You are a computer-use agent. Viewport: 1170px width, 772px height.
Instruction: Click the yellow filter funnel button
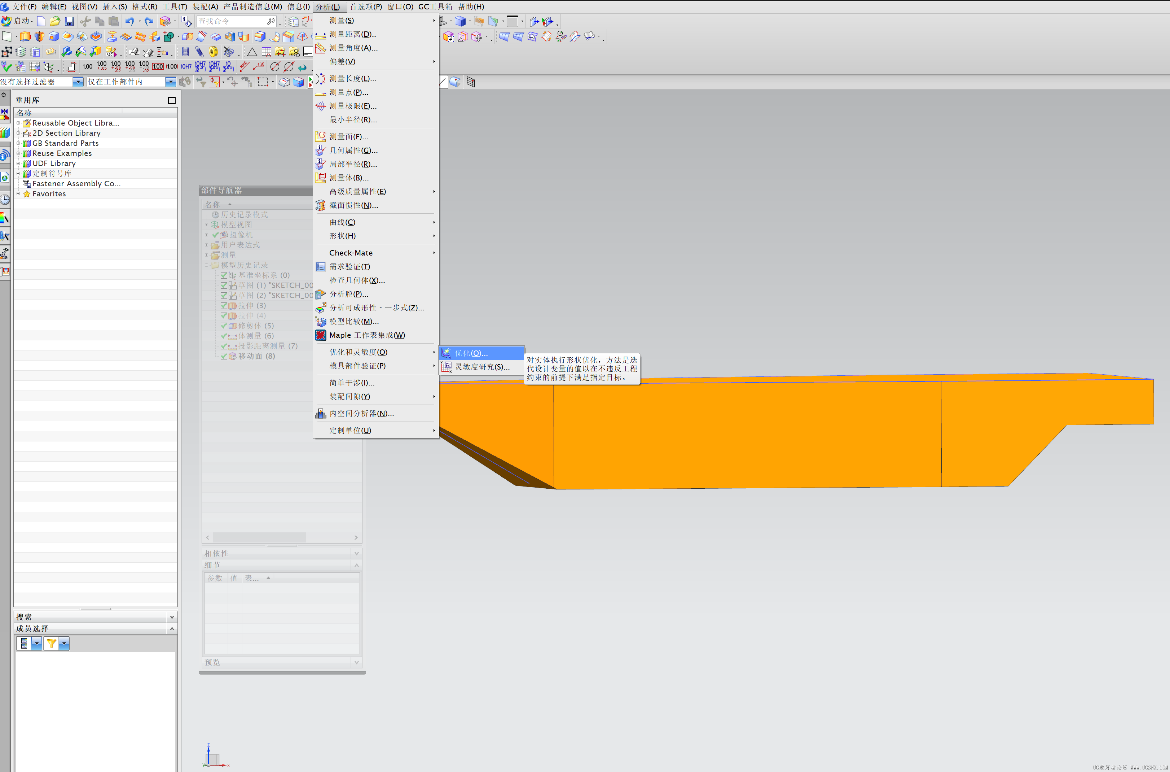pyautogui.click(x=51, y=644)
